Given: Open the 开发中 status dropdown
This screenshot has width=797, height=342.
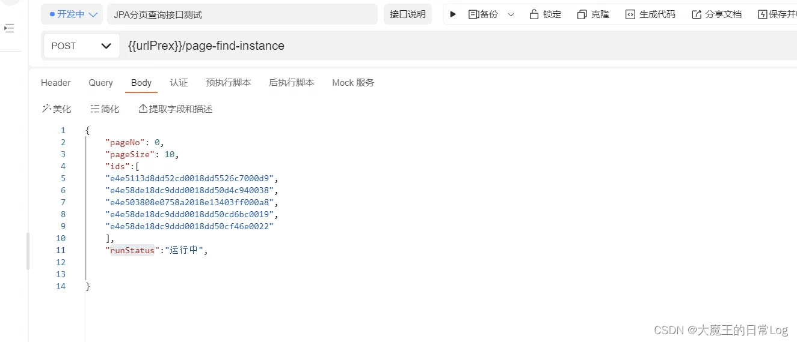Looking at the screenshot, I should 72,14.
